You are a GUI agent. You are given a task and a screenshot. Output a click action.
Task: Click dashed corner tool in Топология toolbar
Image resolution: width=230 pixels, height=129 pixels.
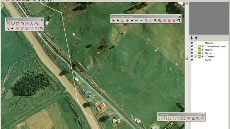click(22, 24)
